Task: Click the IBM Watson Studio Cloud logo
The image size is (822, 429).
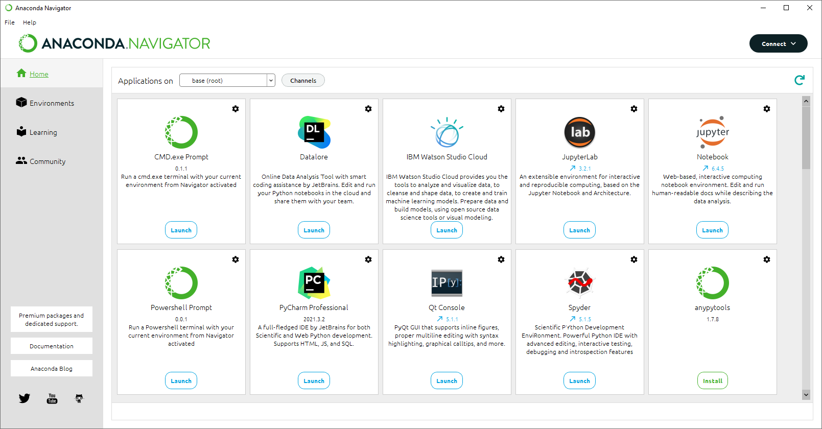Action: point(447,132)
